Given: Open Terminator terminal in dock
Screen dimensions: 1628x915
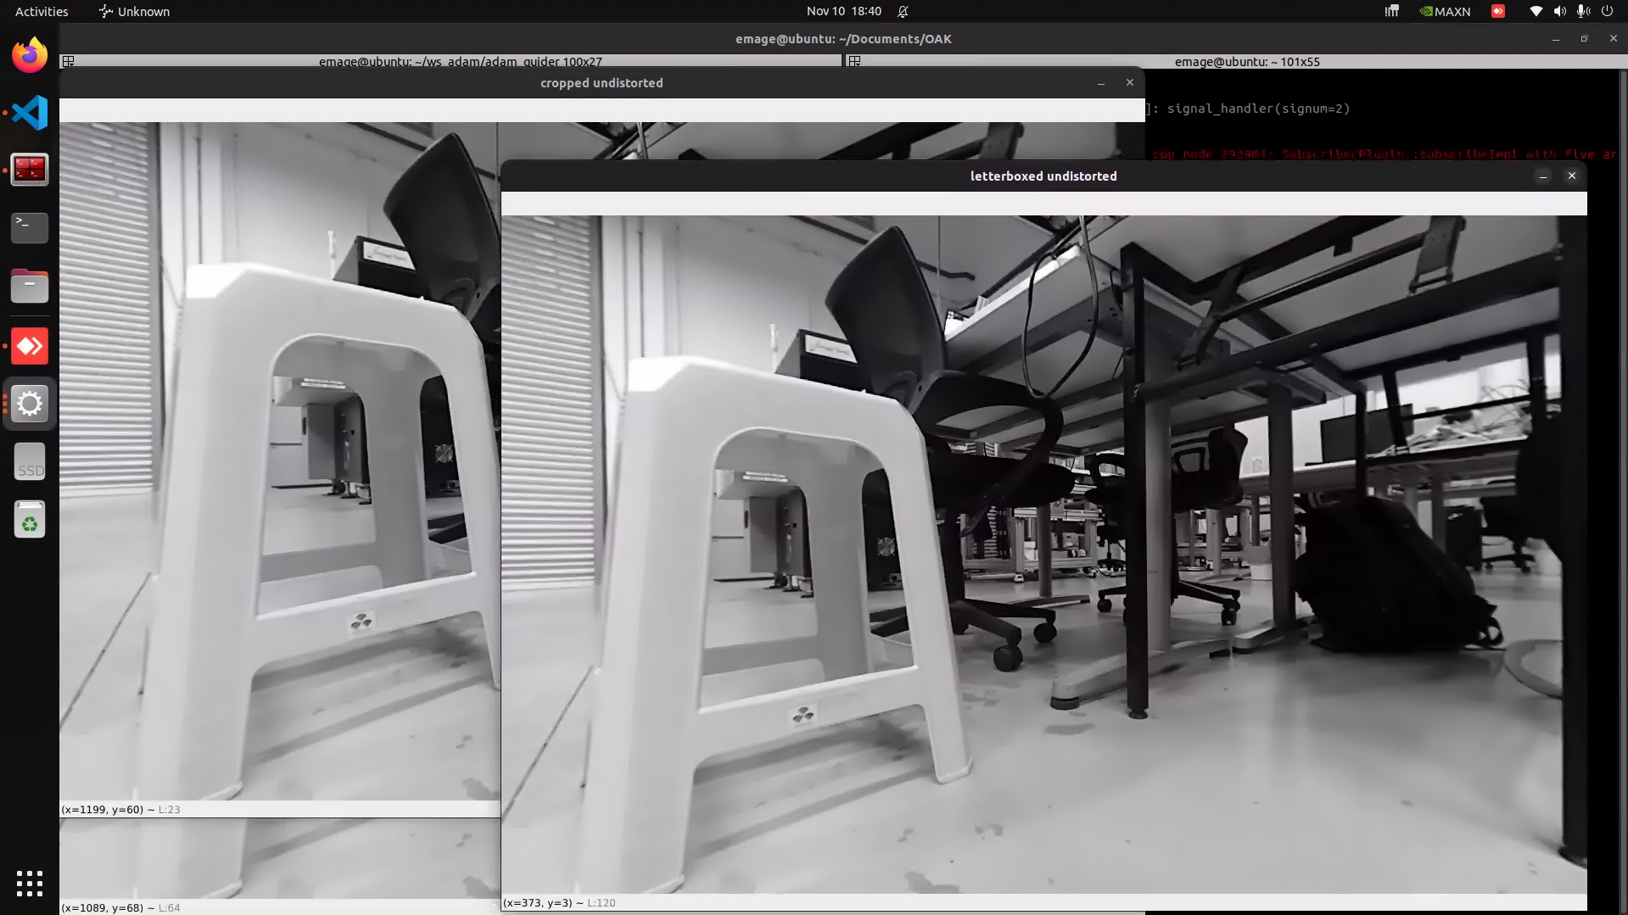Looking at the screenshot, I should pyautogui.click(x=30, y=170).
